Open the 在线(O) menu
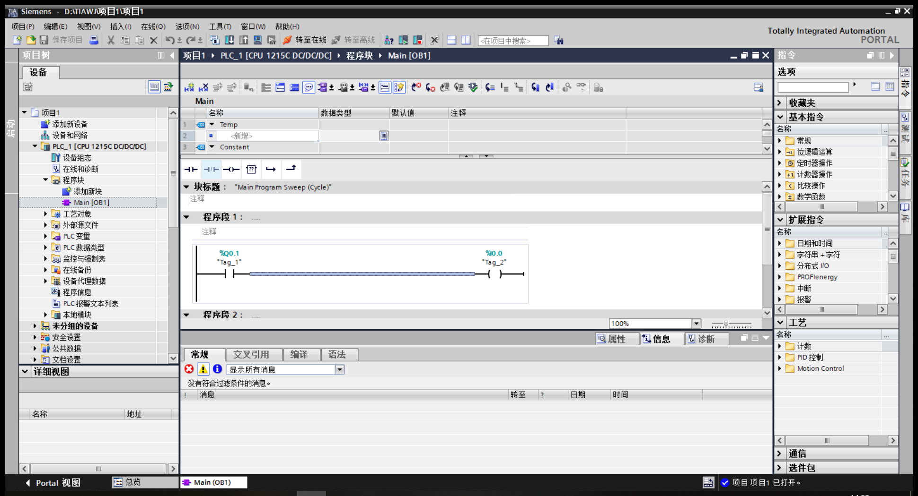This screenshot has width=918, height=496. tap(153, 26)
